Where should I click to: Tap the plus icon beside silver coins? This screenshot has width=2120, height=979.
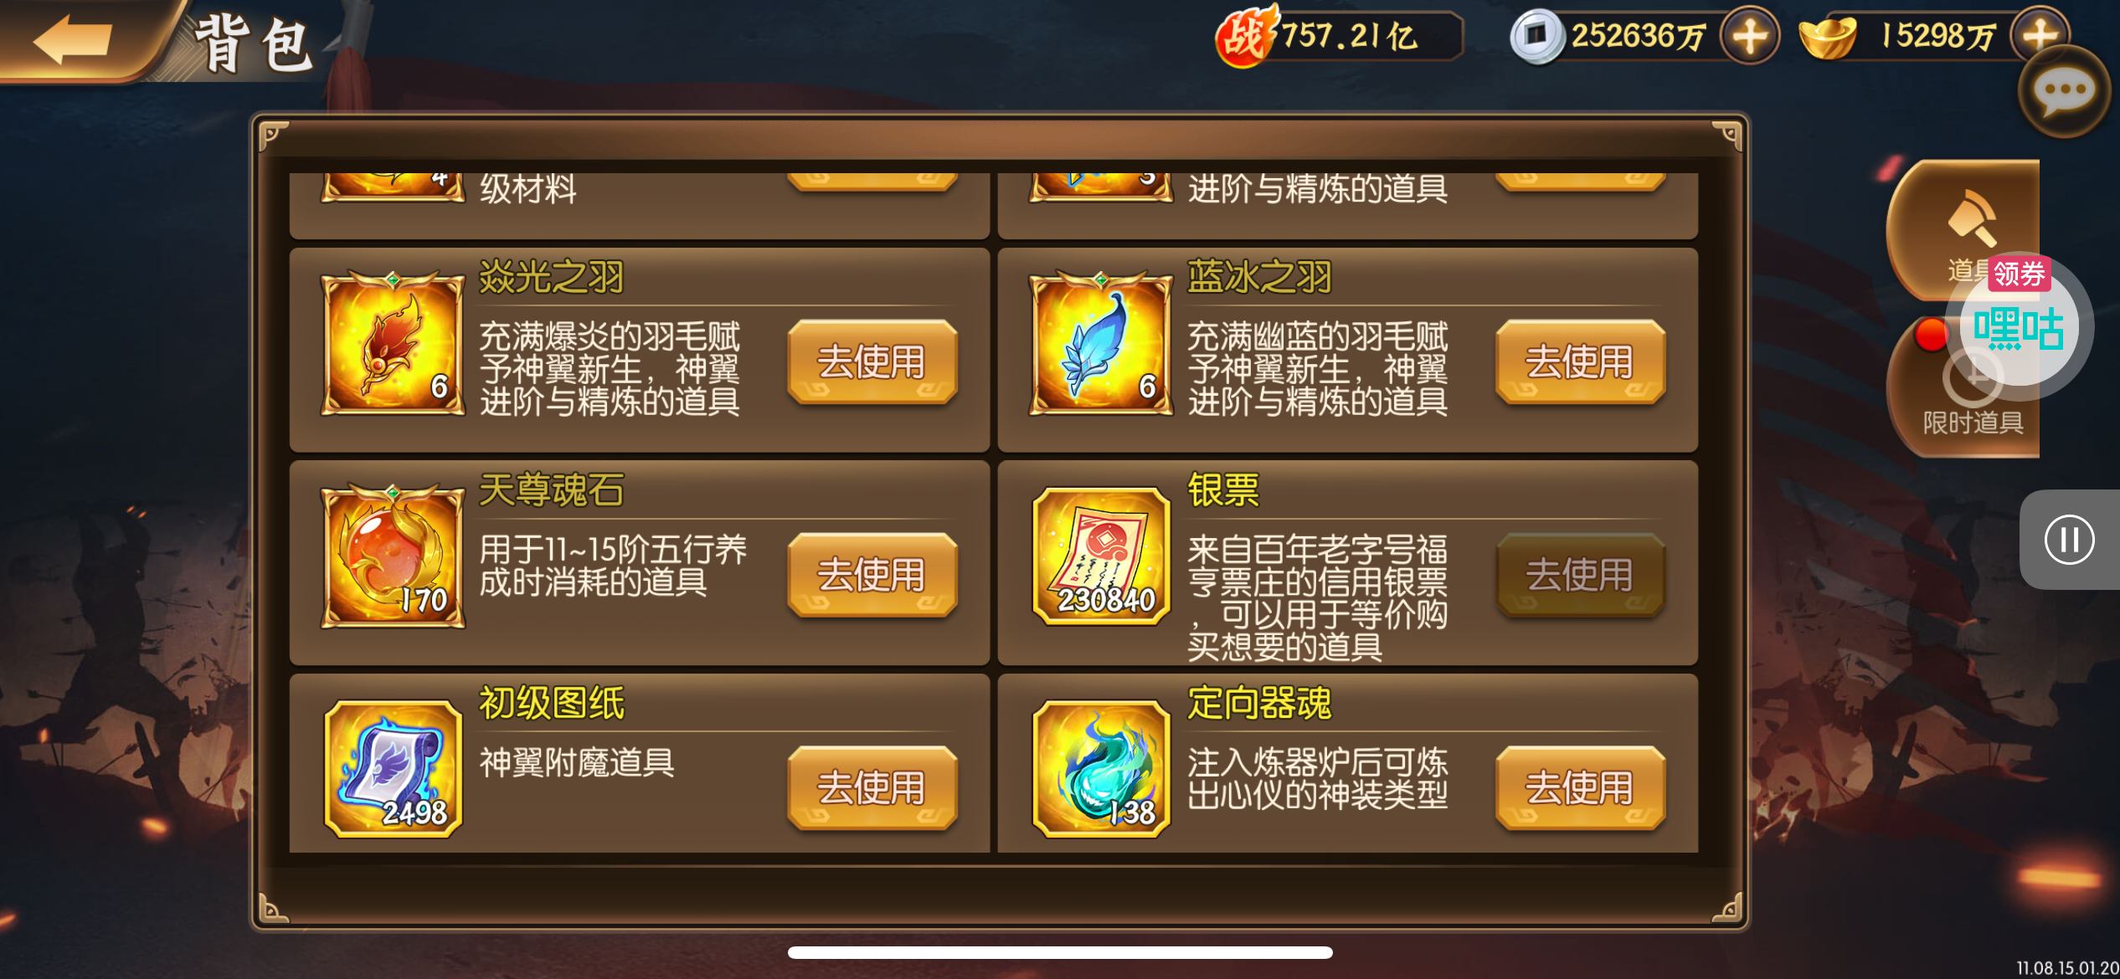(1750, 36)
